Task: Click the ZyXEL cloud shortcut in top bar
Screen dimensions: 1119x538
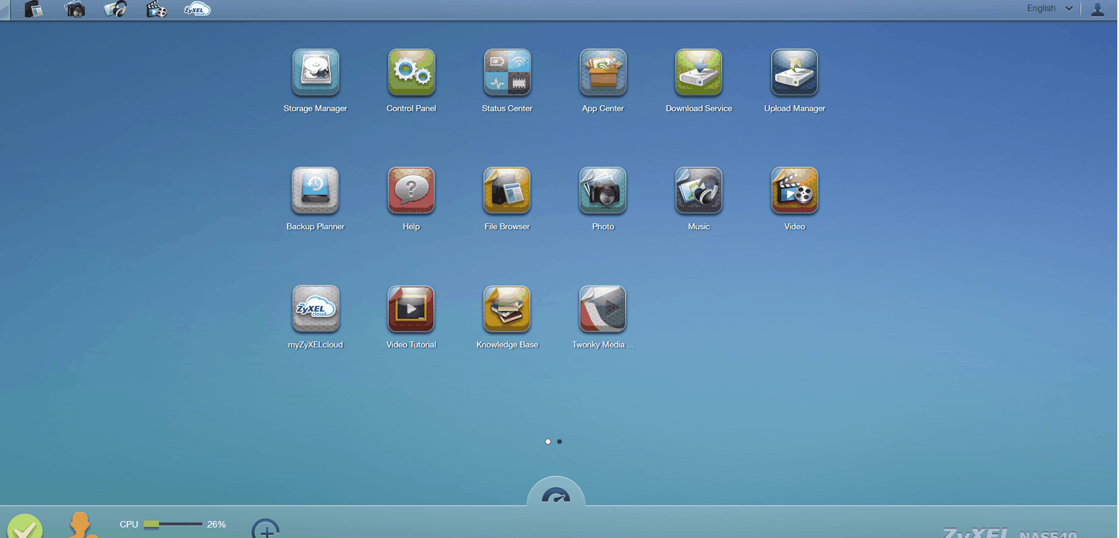Action: pos(197,9)
